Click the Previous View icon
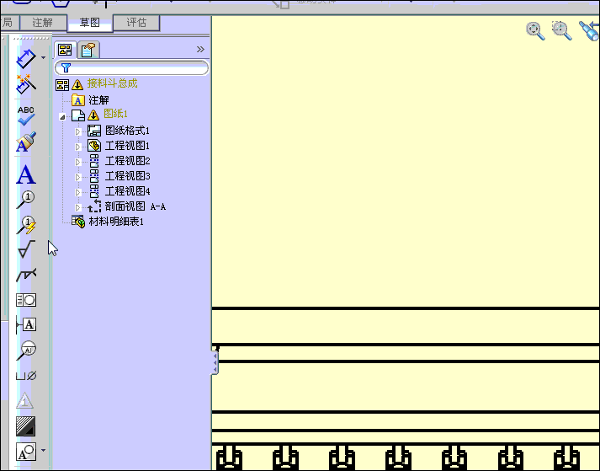Viewport: 600px width, 471px height. tap(589, 30)
